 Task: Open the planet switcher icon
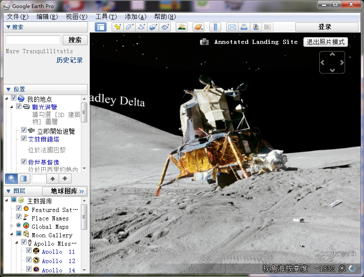point(198,27)
